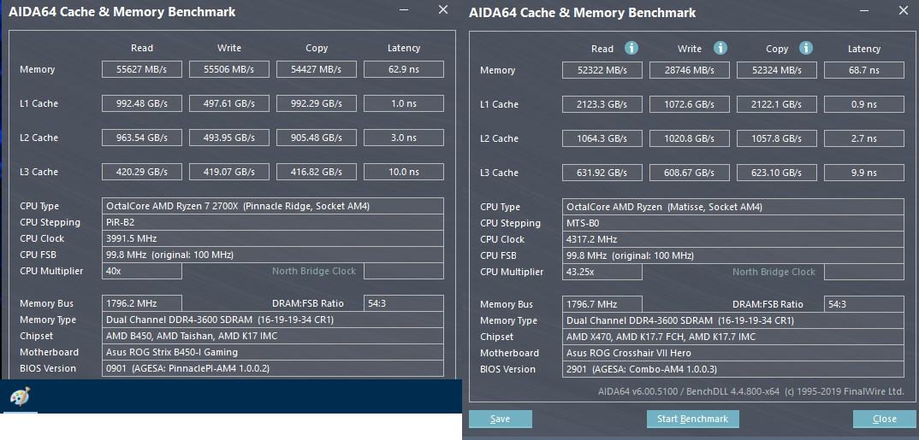
Task: Close the right AIDA64 window with X
Action: pos(904,10)
